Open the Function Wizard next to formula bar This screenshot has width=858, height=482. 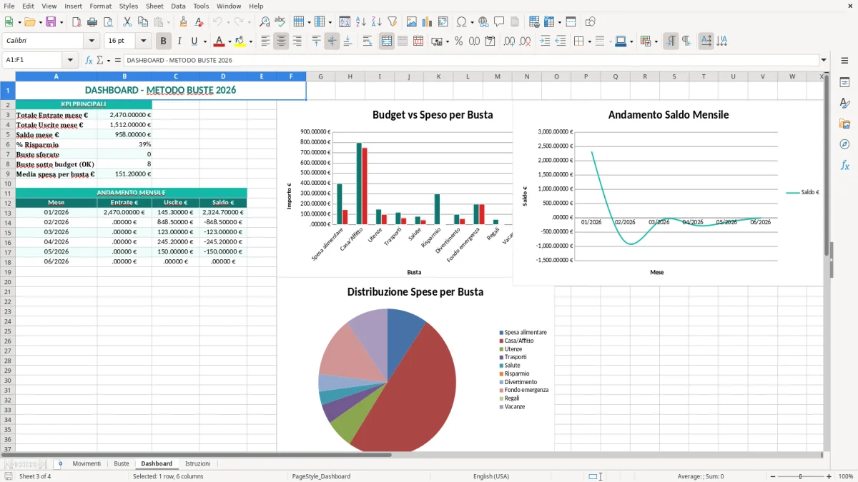[x=89, y=61]
